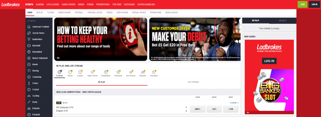The height and width of the screenshot is (117, 321).
Task: Pick the Ice Hockey in-play icon
Action: click(x=131, y=72)
